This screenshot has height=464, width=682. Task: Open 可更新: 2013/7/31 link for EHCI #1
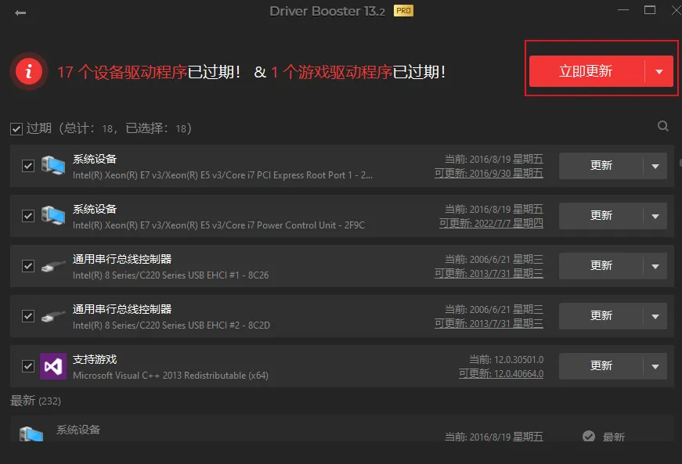tap(489, 273)
